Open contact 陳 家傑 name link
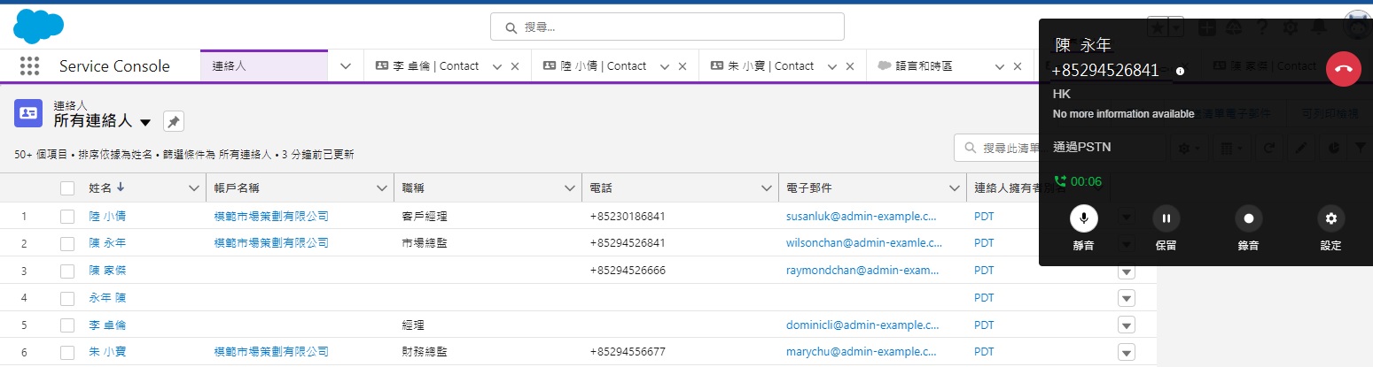 (107, 271)
